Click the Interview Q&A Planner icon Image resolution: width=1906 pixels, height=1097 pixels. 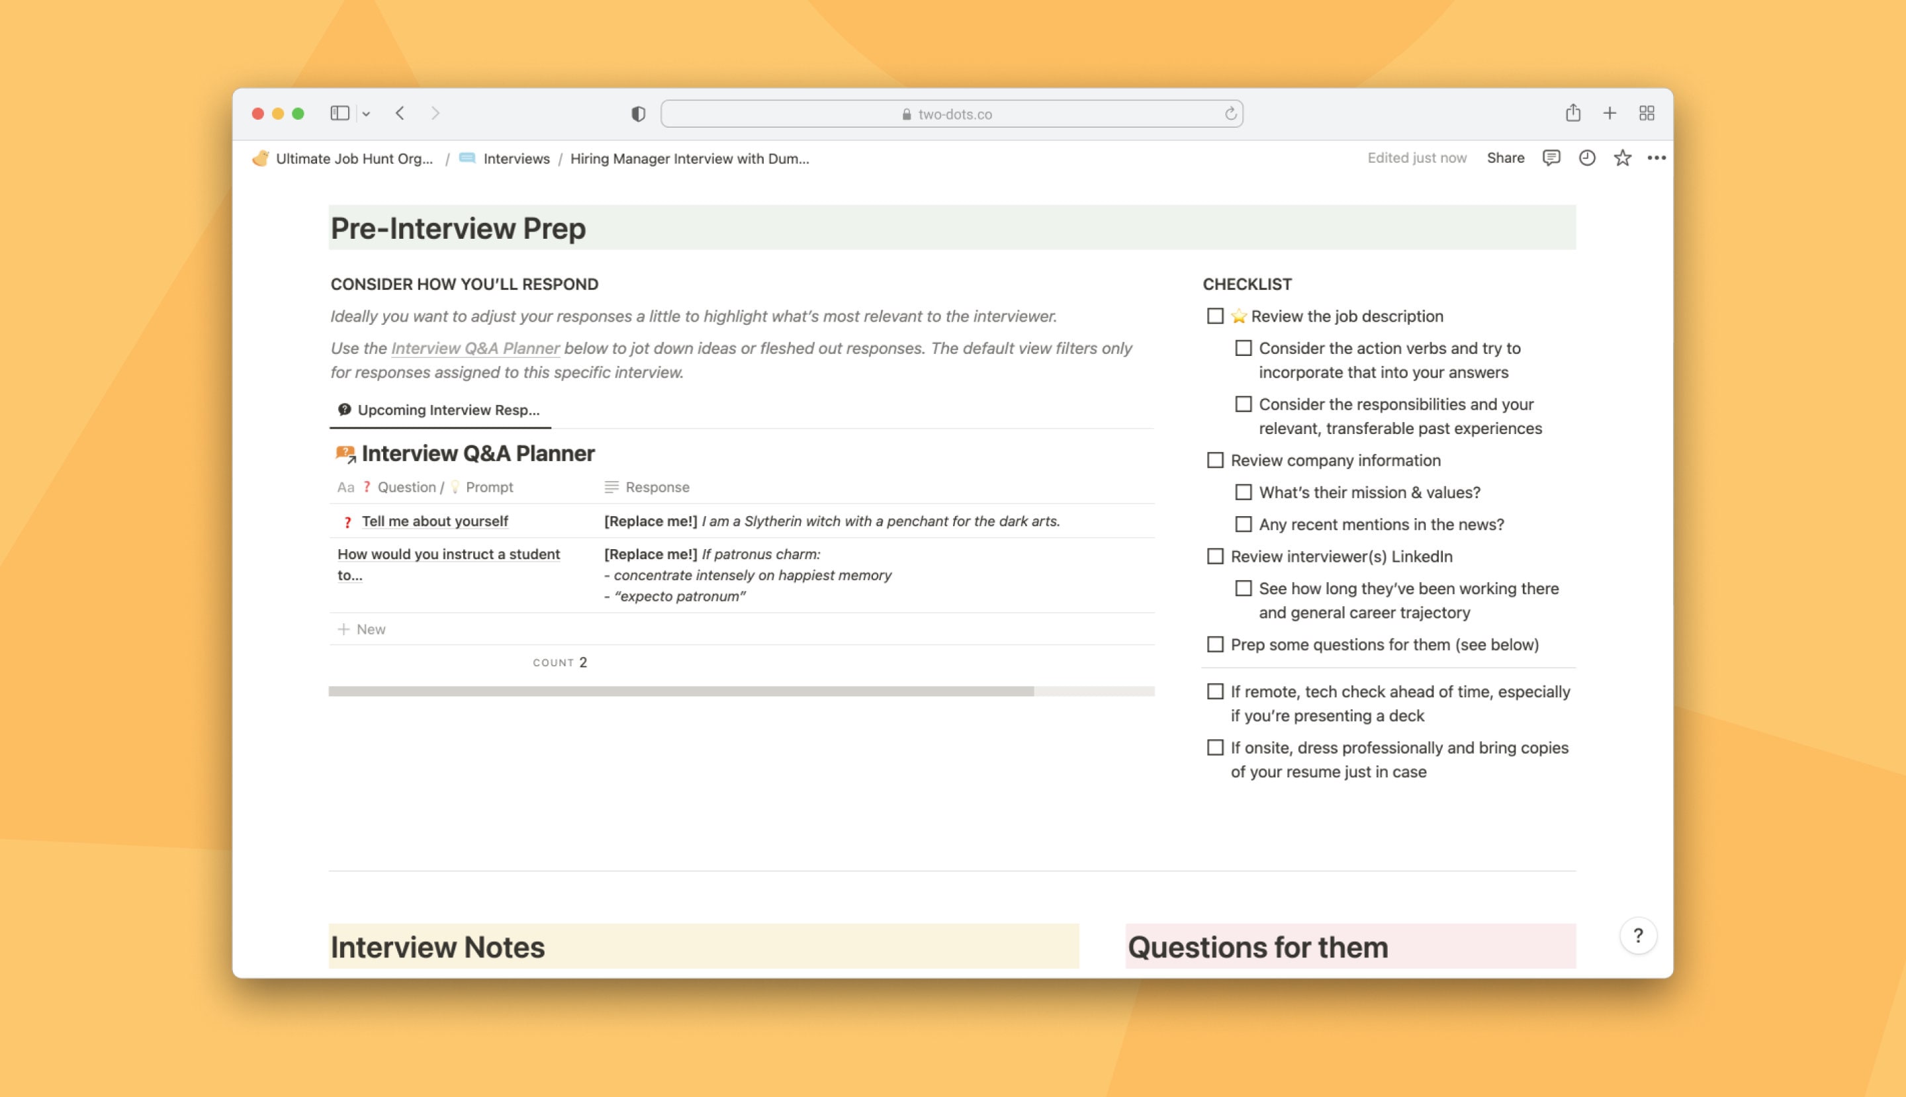[x=345, y=454]
